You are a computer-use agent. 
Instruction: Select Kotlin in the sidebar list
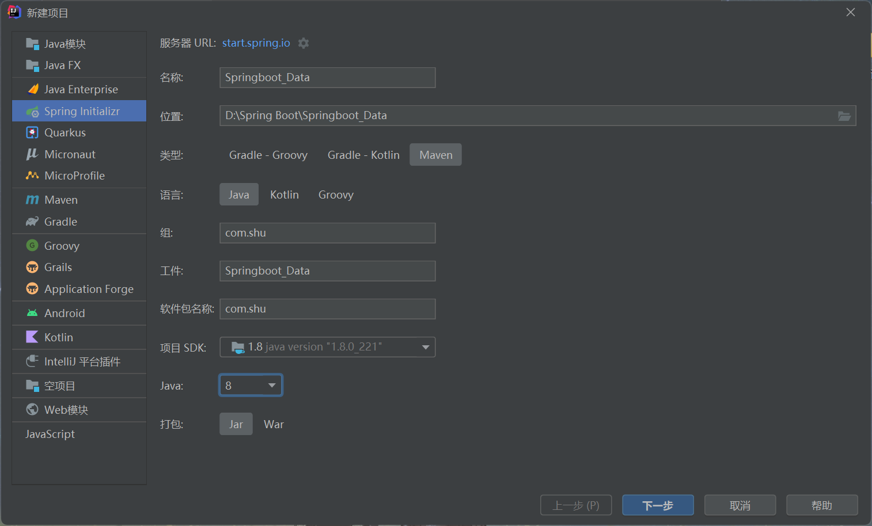(x=79, y=337)
